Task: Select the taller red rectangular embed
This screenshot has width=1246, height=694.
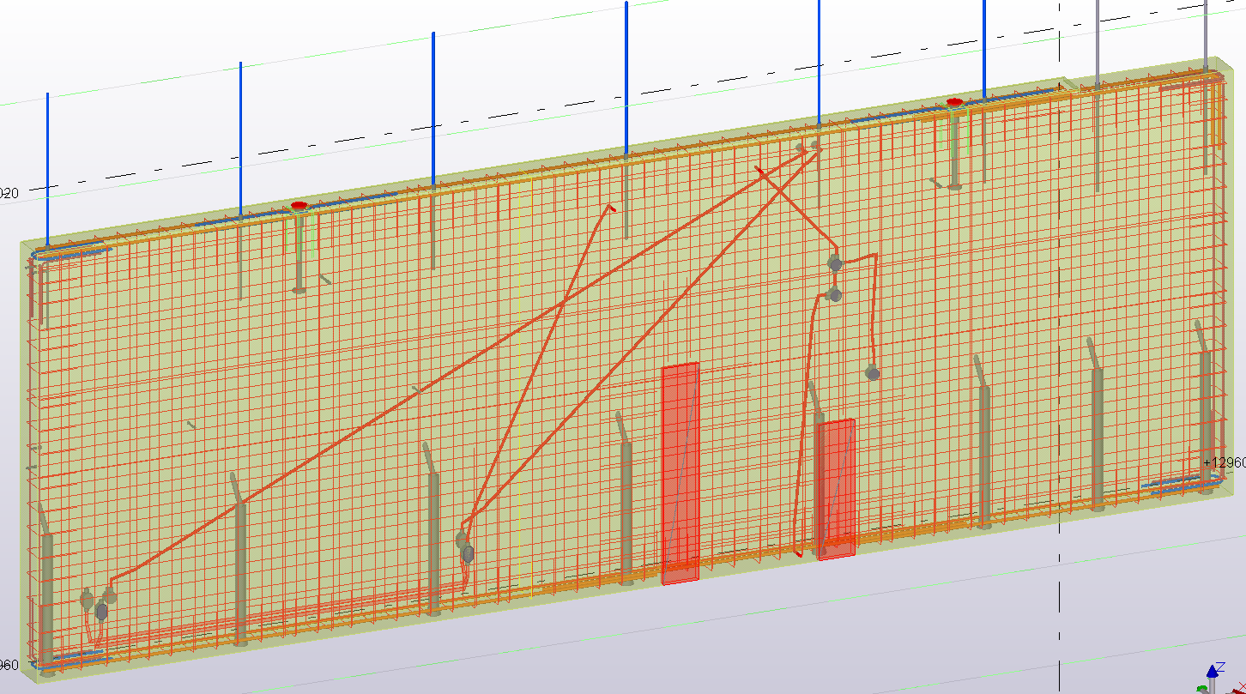Action: [680, 472]
